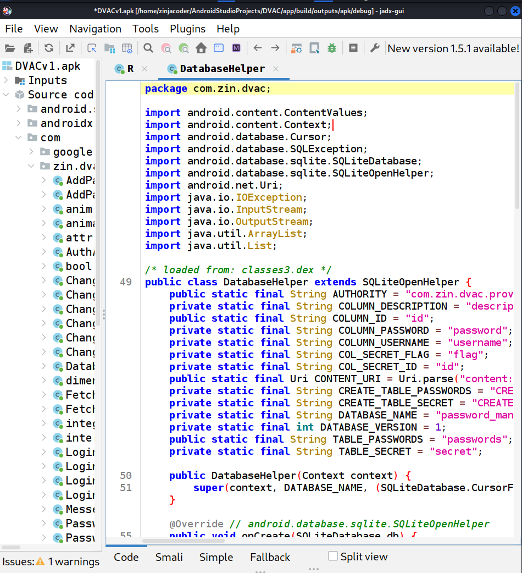
Task: Open the log viewer icon
Action: pyautogui.click(x=353, y=48)
